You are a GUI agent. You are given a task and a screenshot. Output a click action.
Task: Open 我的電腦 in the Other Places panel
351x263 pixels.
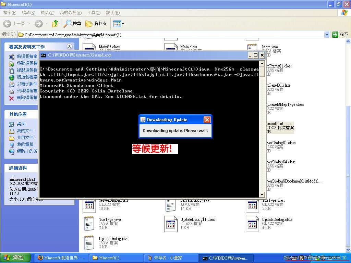(x=25, y=145)
